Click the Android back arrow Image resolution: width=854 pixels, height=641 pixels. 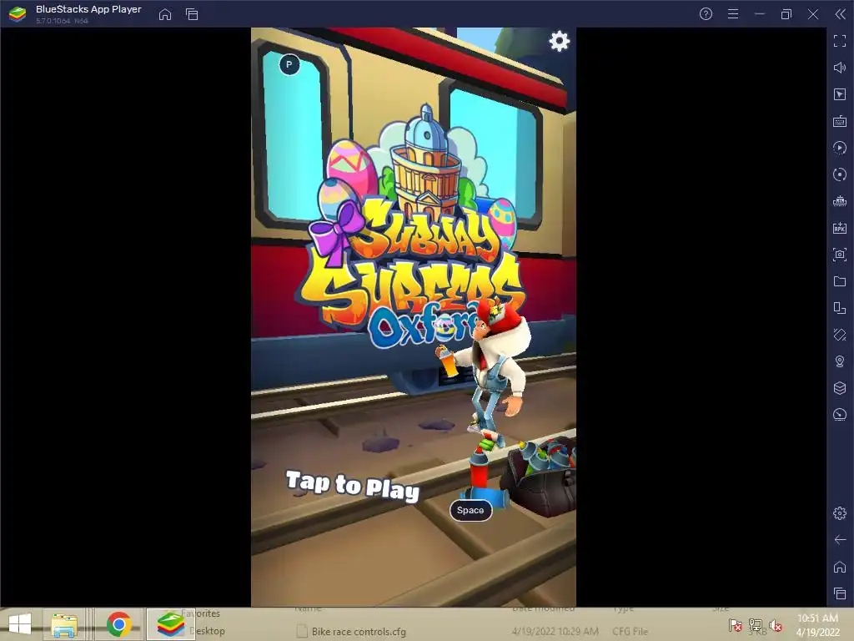point(840,540)
